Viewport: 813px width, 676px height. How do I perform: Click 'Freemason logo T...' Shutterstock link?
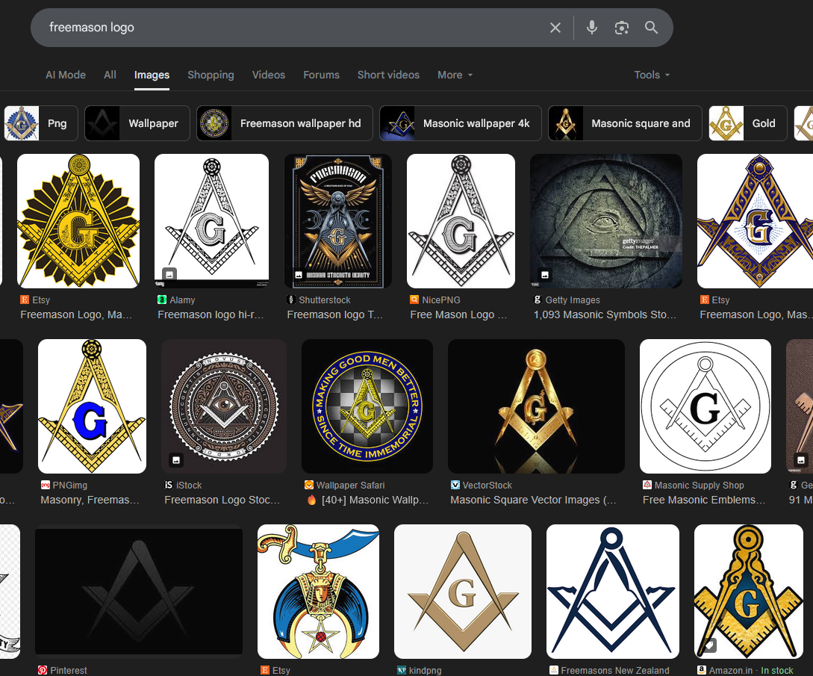(335, 314)
